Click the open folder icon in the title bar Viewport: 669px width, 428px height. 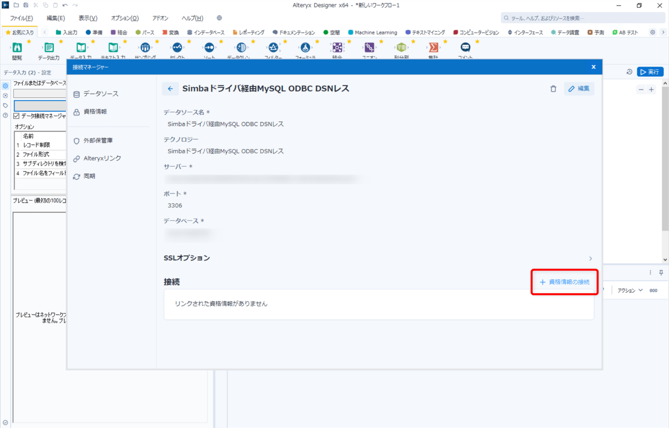16,5
